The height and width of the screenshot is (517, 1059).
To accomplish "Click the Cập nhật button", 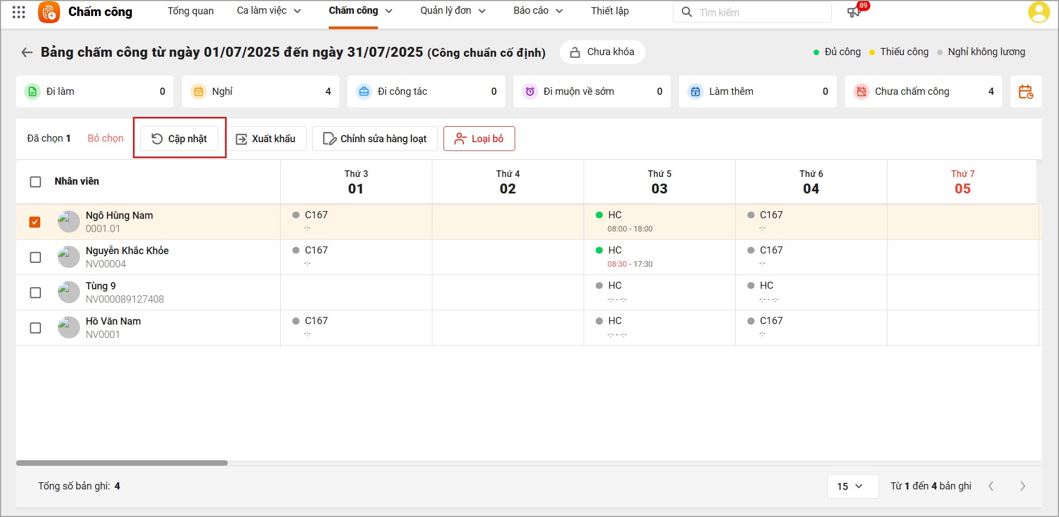I will point(179,139).
